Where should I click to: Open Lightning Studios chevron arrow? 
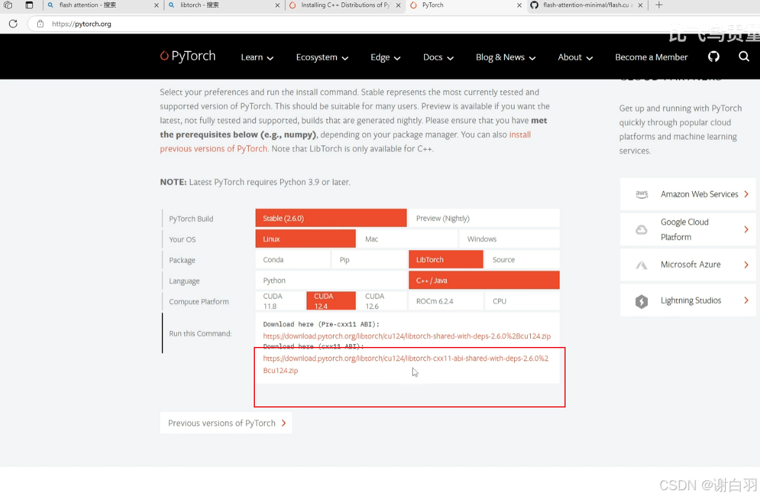(746, 301)
